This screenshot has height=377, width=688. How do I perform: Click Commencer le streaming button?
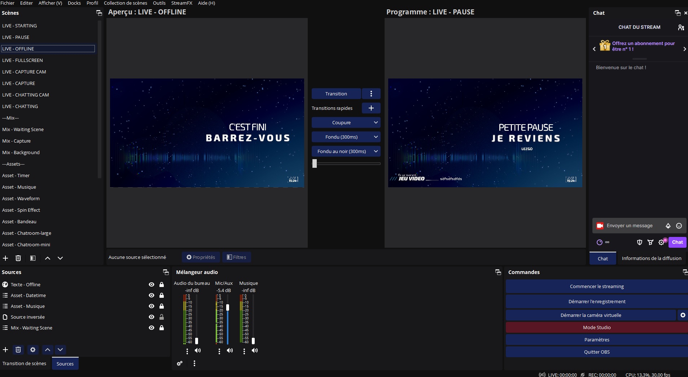(x=597, y=287)
